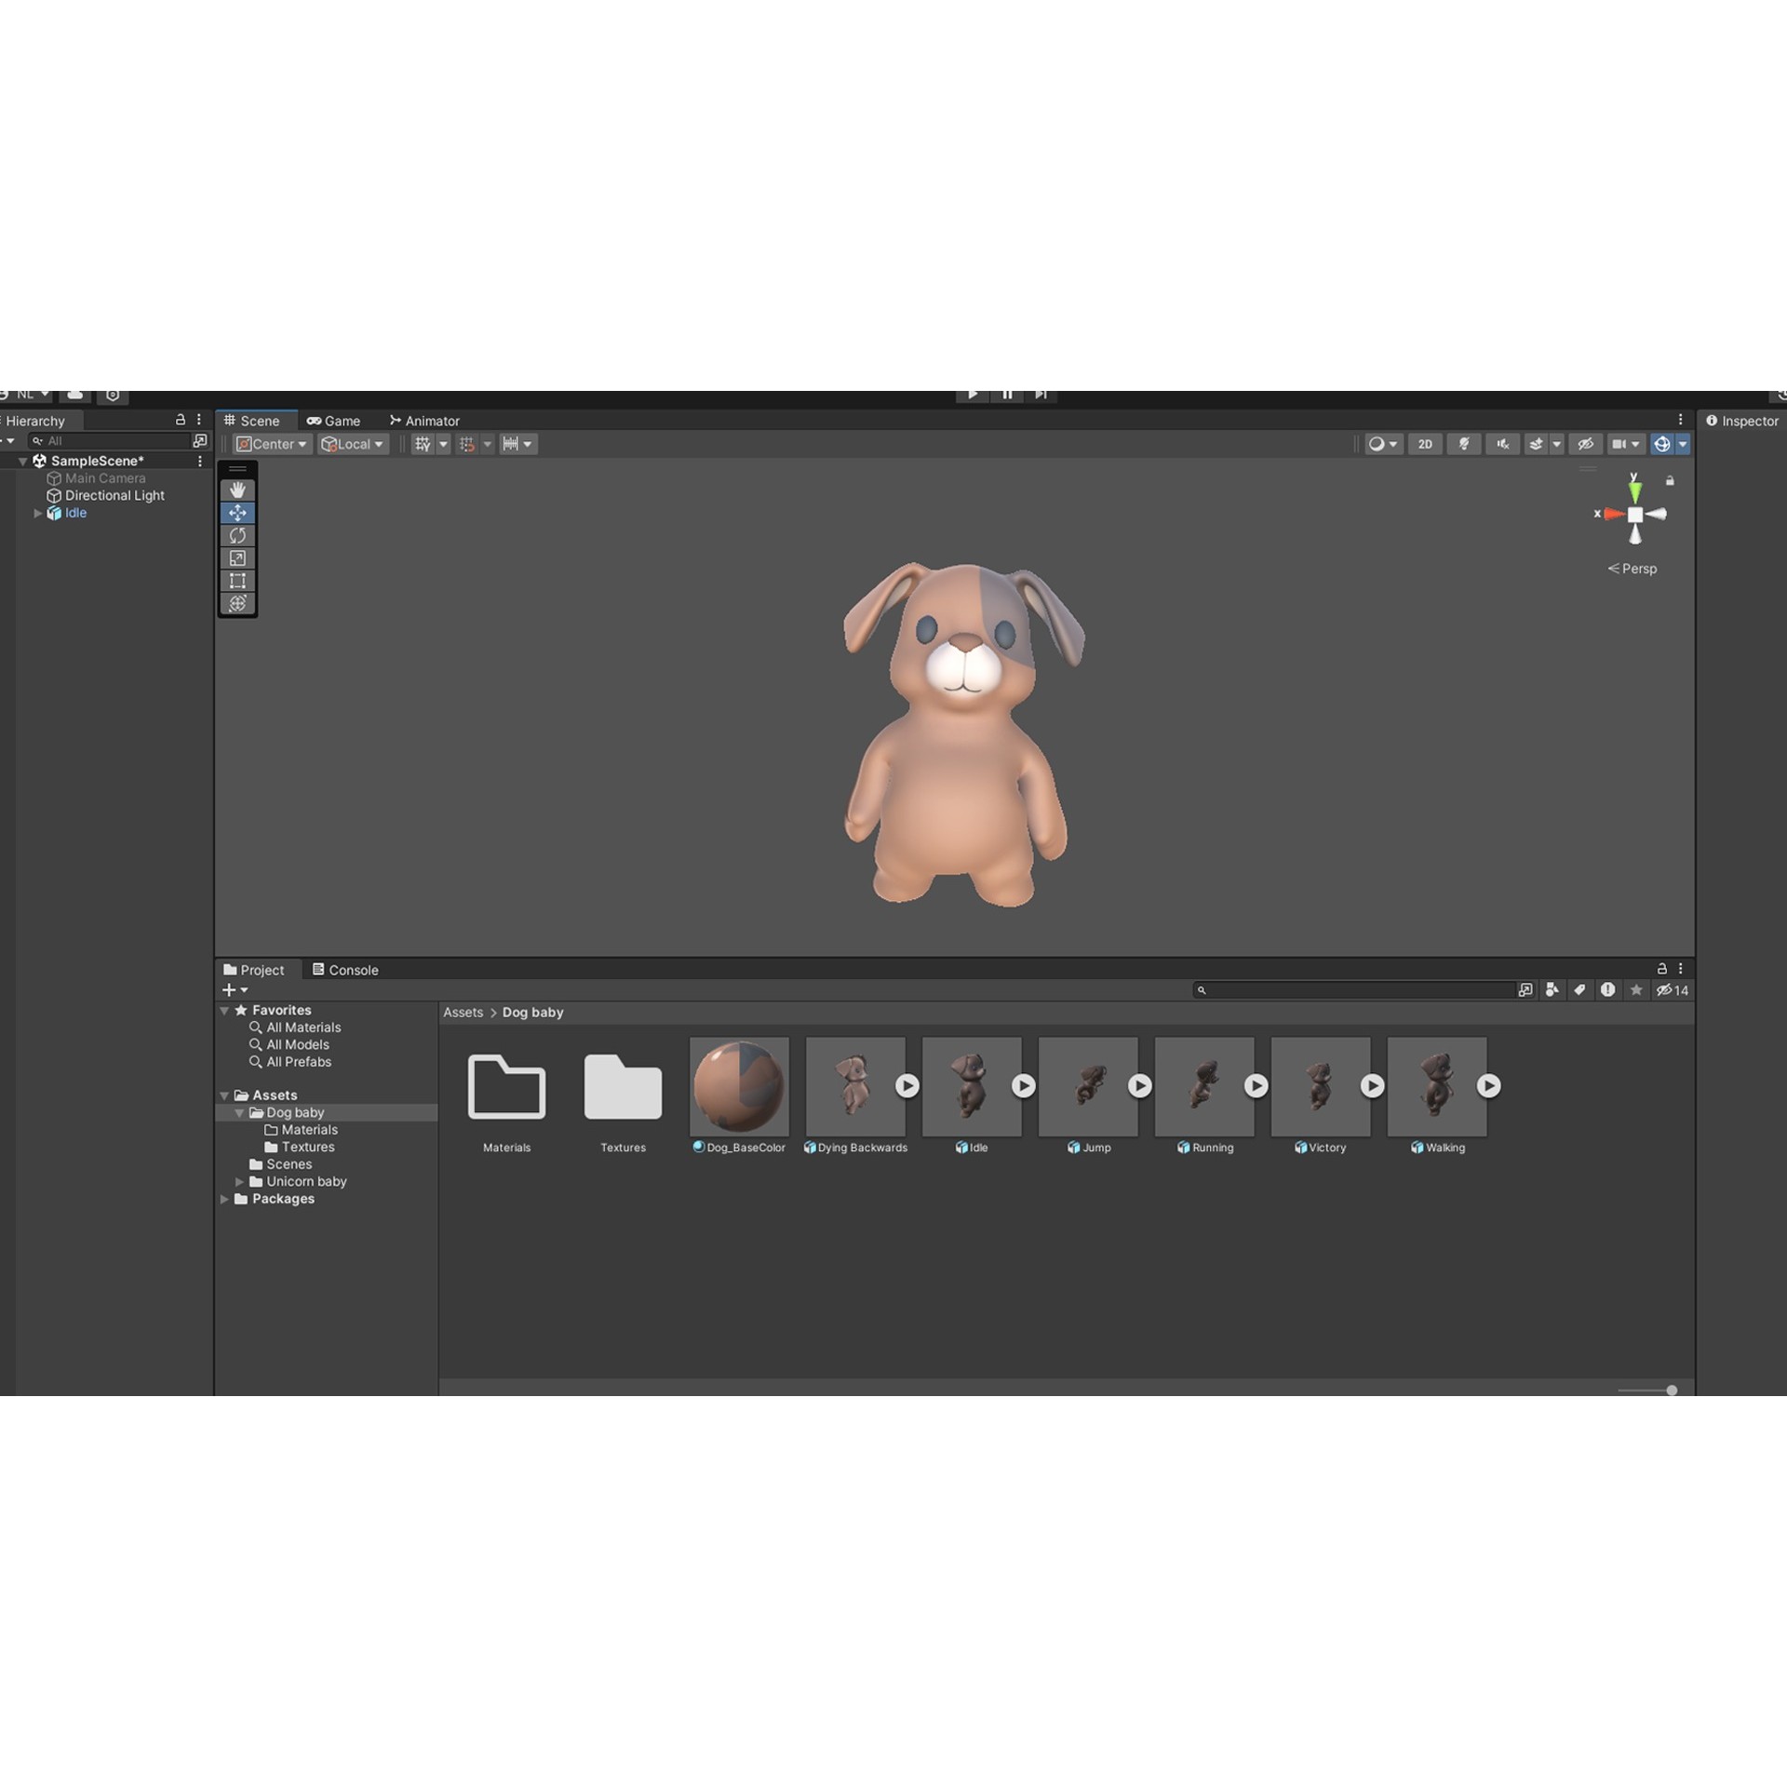Collapse the Dog baby folder
Viewport: 1787px width, 1787px height.
(240, 1111)
